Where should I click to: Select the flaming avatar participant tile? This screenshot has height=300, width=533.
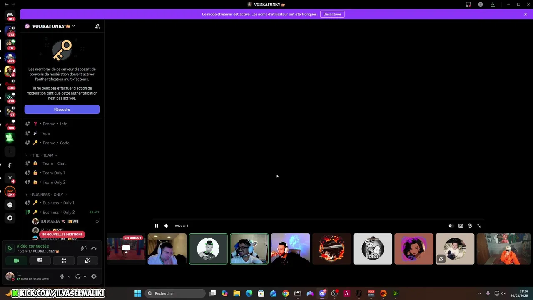click(332, 249)
